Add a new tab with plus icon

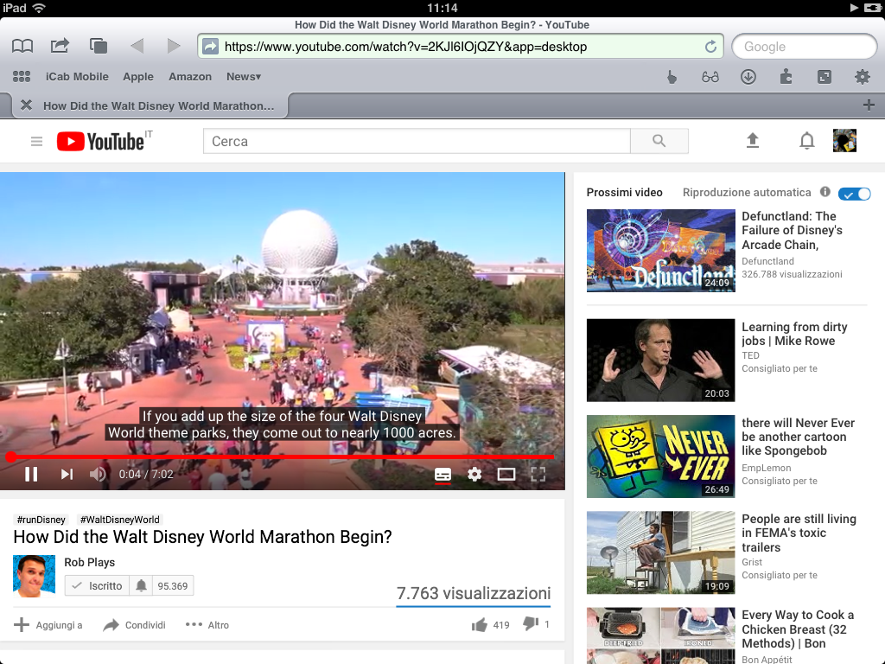coord(869,105)
